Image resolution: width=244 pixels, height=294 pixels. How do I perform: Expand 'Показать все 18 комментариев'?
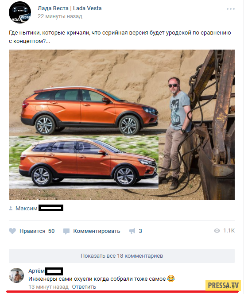(122, 256)
